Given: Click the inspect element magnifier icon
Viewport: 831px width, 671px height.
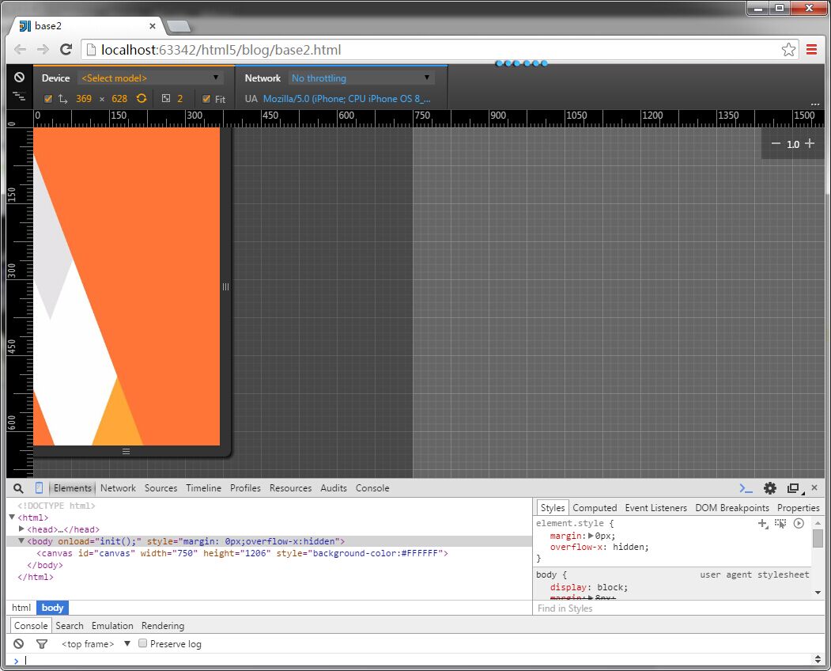Looking at the screenshot, I should pos(19,488).
